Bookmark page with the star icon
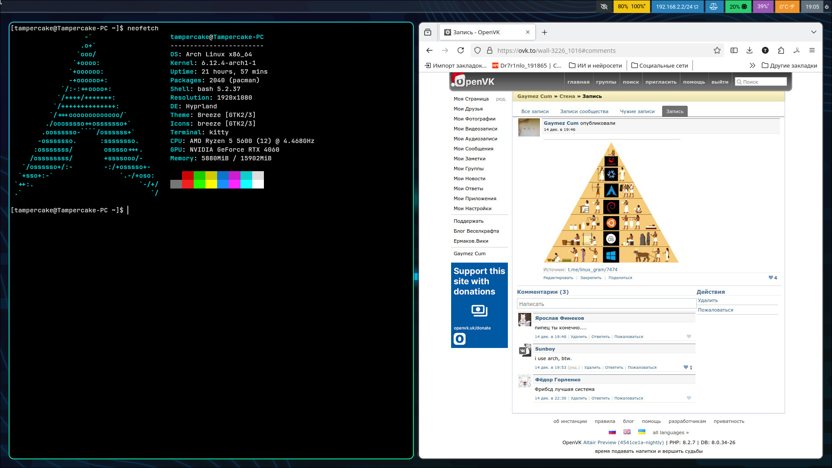 [717, 50]
